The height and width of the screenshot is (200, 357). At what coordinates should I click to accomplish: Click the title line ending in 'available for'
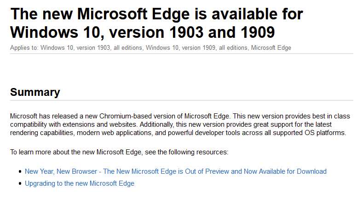tap(156, 14)
